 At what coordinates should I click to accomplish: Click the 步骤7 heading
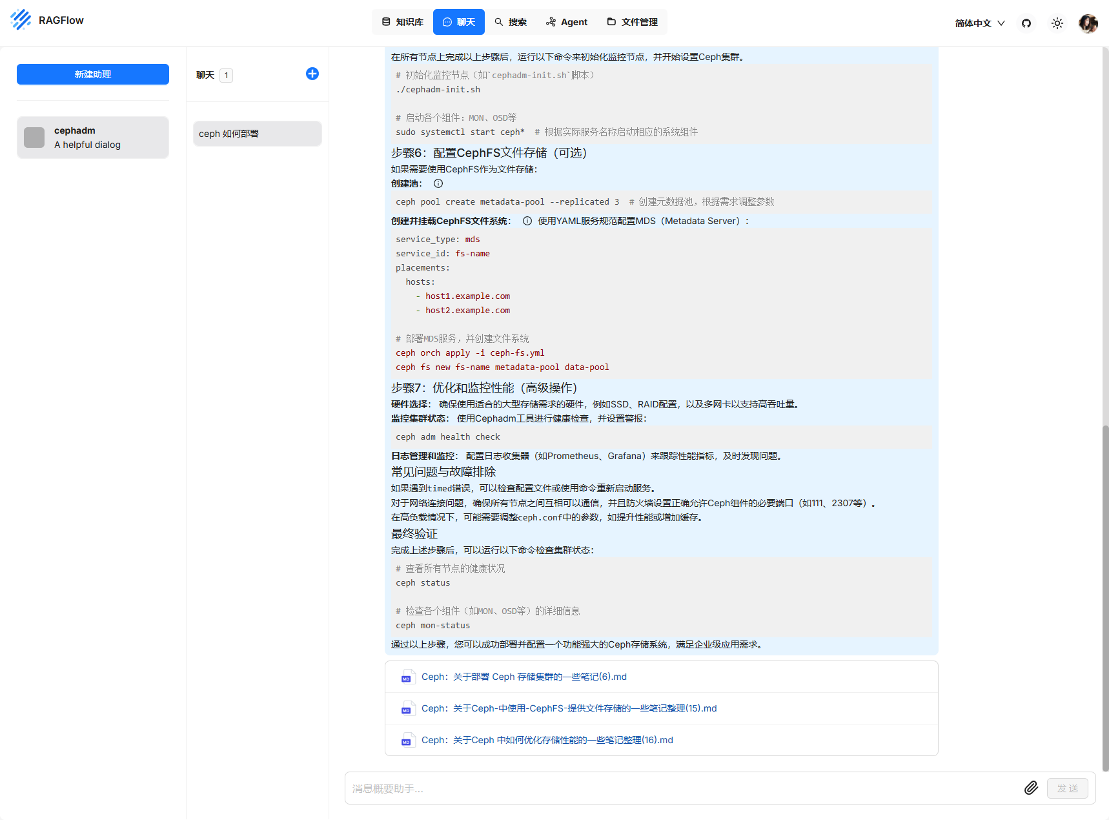click(x=484, y=388)
